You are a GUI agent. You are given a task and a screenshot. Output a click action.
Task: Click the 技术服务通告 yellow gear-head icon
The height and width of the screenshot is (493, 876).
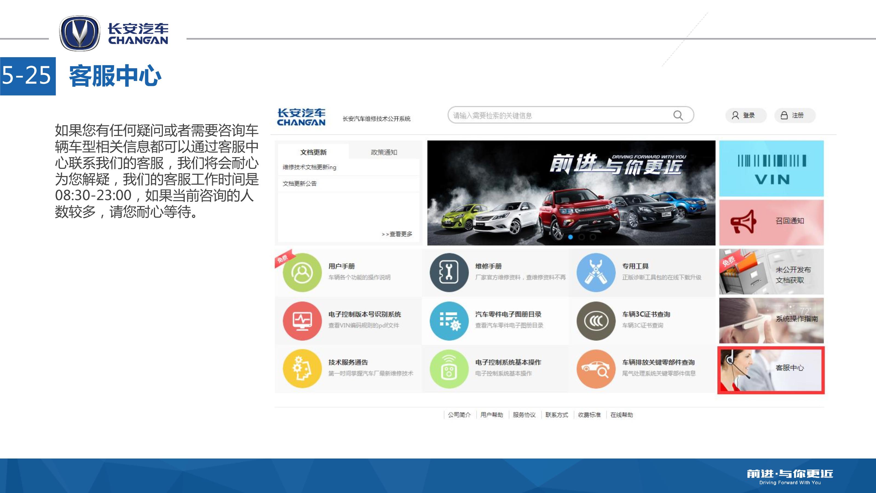click(302, 368)
